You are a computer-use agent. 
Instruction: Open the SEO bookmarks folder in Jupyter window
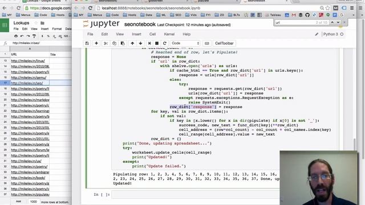pyautogui.click(x=176, y=15)
